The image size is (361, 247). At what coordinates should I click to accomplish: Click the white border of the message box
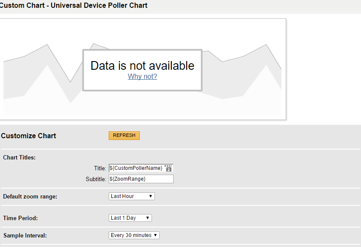click(x=142, y=50)
